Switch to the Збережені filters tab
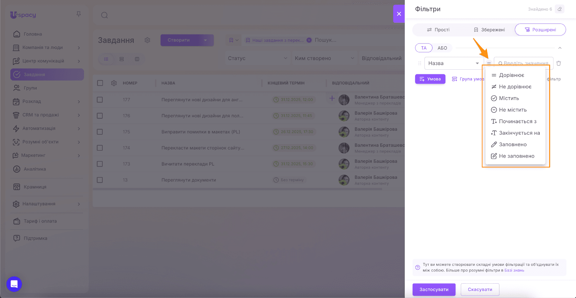Image resolution: width=576 pixels, height=298 pixels. click(x=489, y=30)
